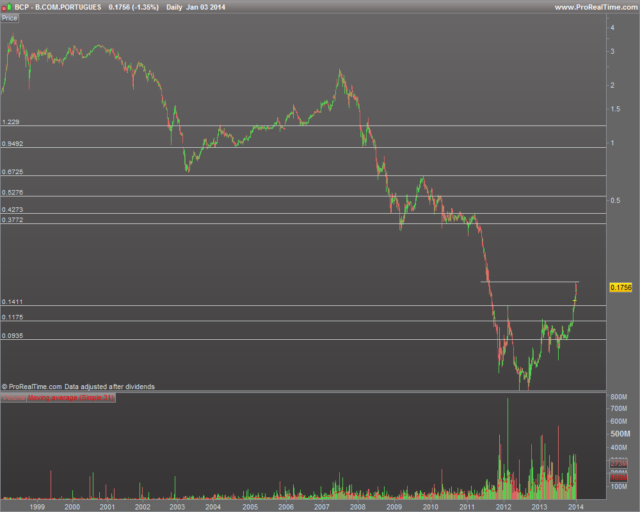
Task: Click the 0.4273 horizontal level label
Action: point(13,210)
